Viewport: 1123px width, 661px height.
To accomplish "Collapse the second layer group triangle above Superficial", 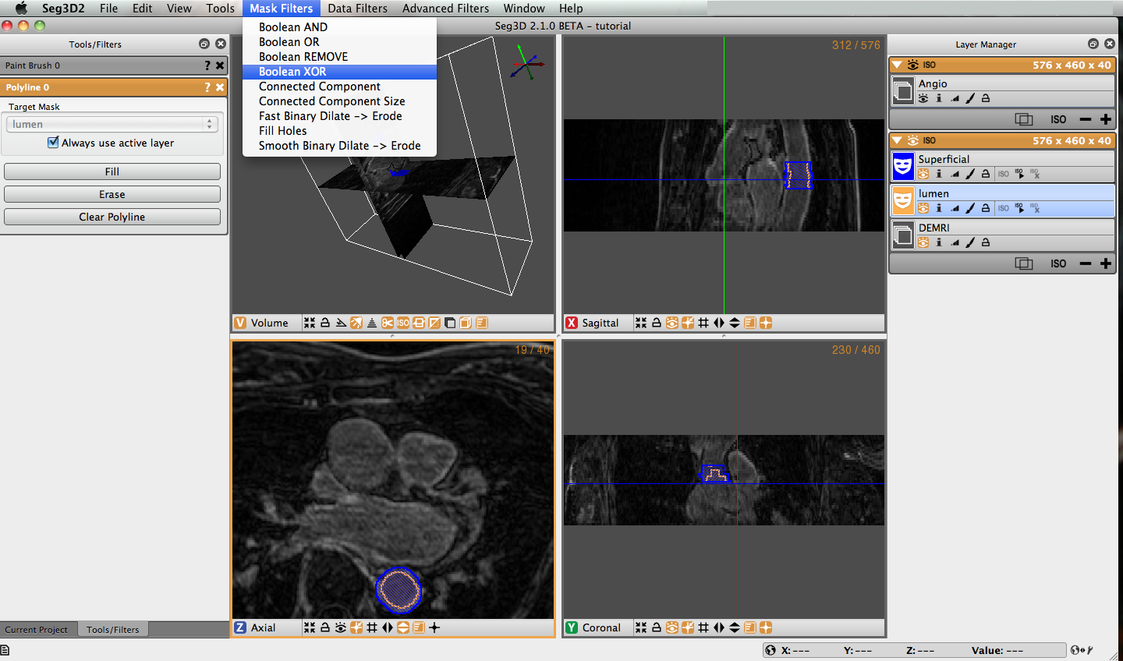I will point(898,140).
